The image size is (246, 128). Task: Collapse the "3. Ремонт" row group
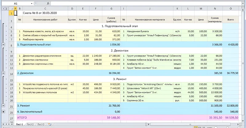click(3, 106)
